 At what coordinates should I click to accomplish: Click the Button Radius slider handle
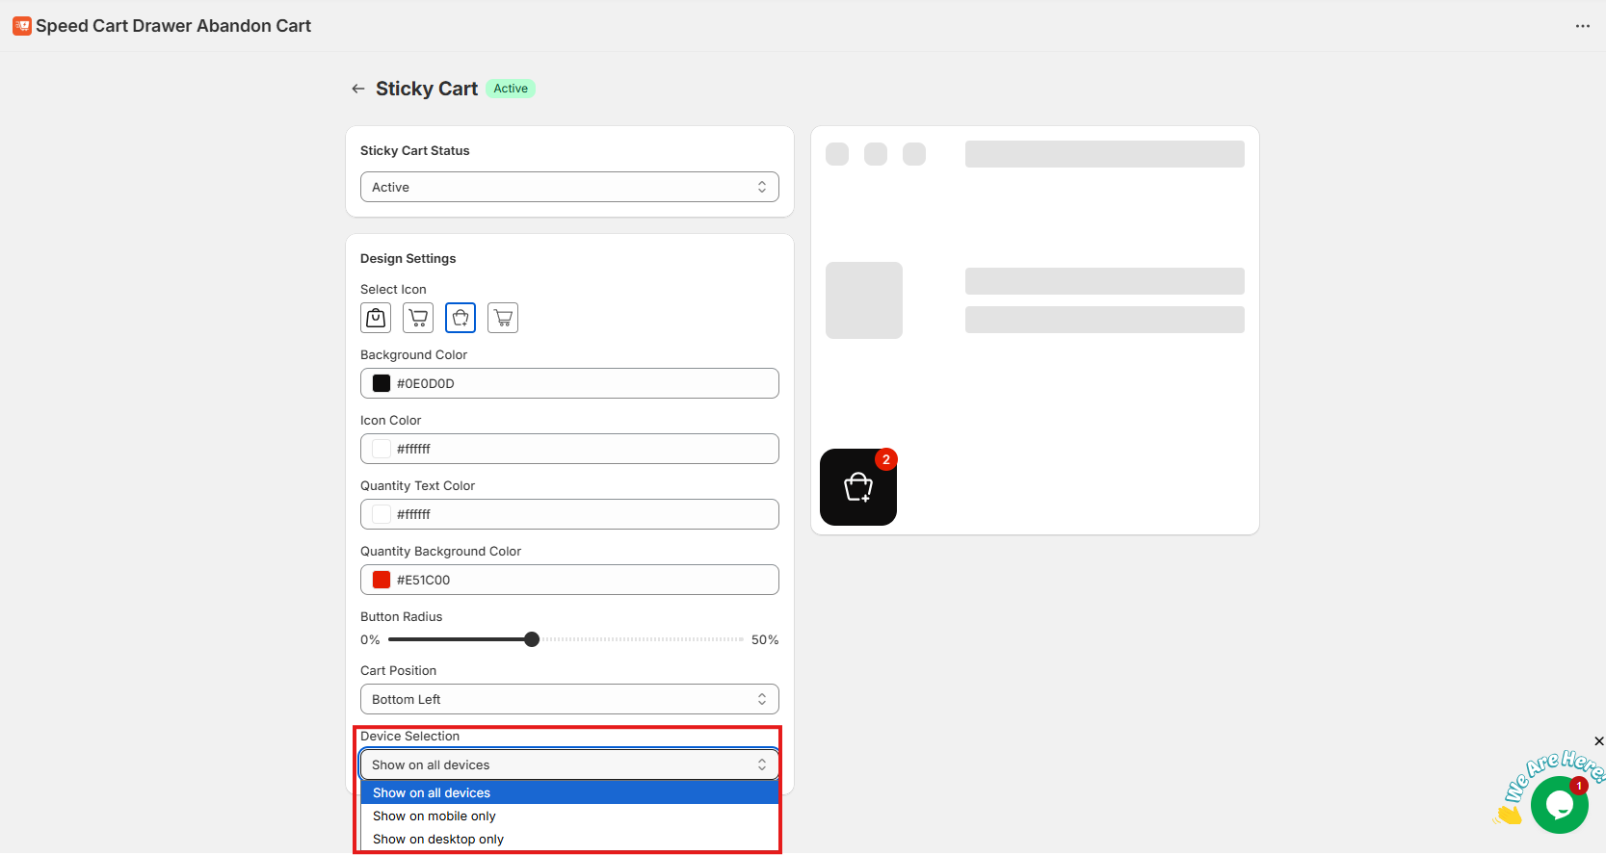point(532,639)
